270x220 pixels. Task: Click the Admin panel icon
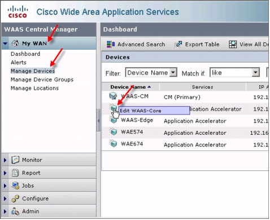(x=15, y=212)
